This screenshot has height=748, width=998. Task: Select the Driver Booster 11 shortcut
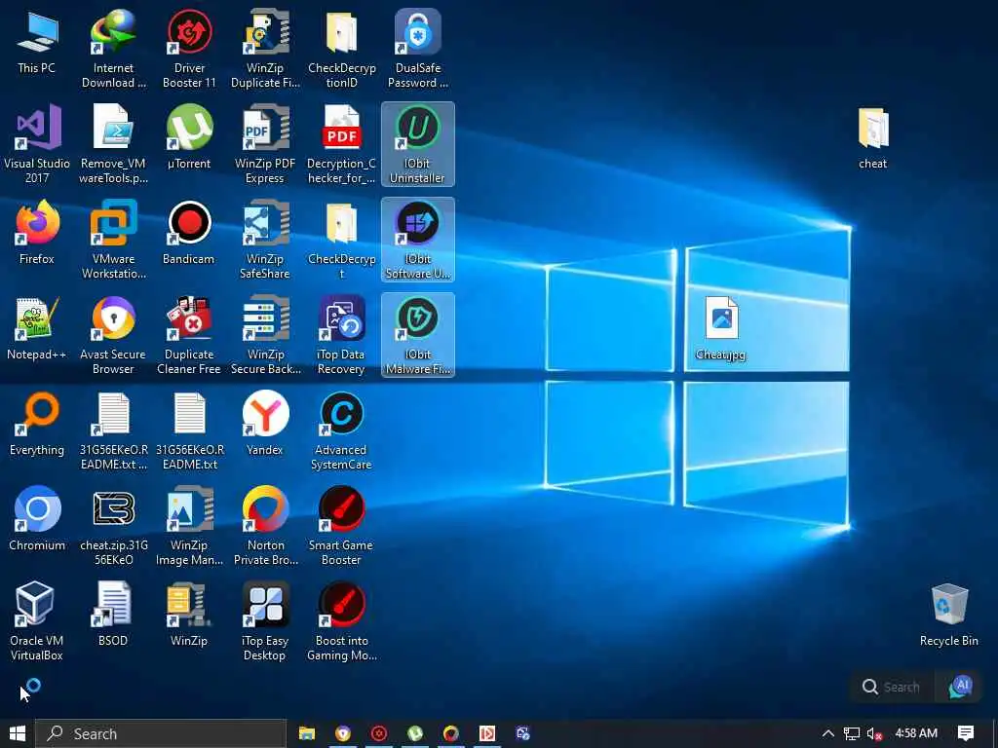pyautogui.click(x=189, y=49)
